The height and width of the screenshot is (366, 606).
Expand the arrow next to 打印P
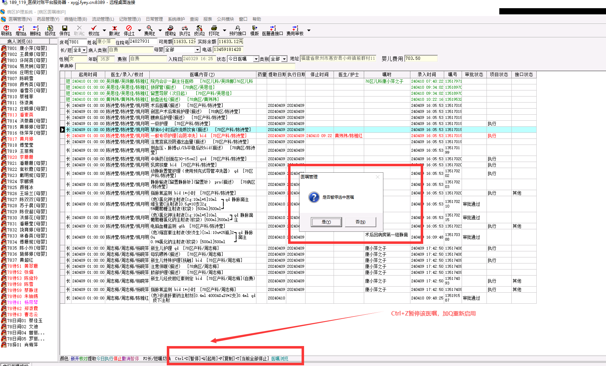[224, 30]
